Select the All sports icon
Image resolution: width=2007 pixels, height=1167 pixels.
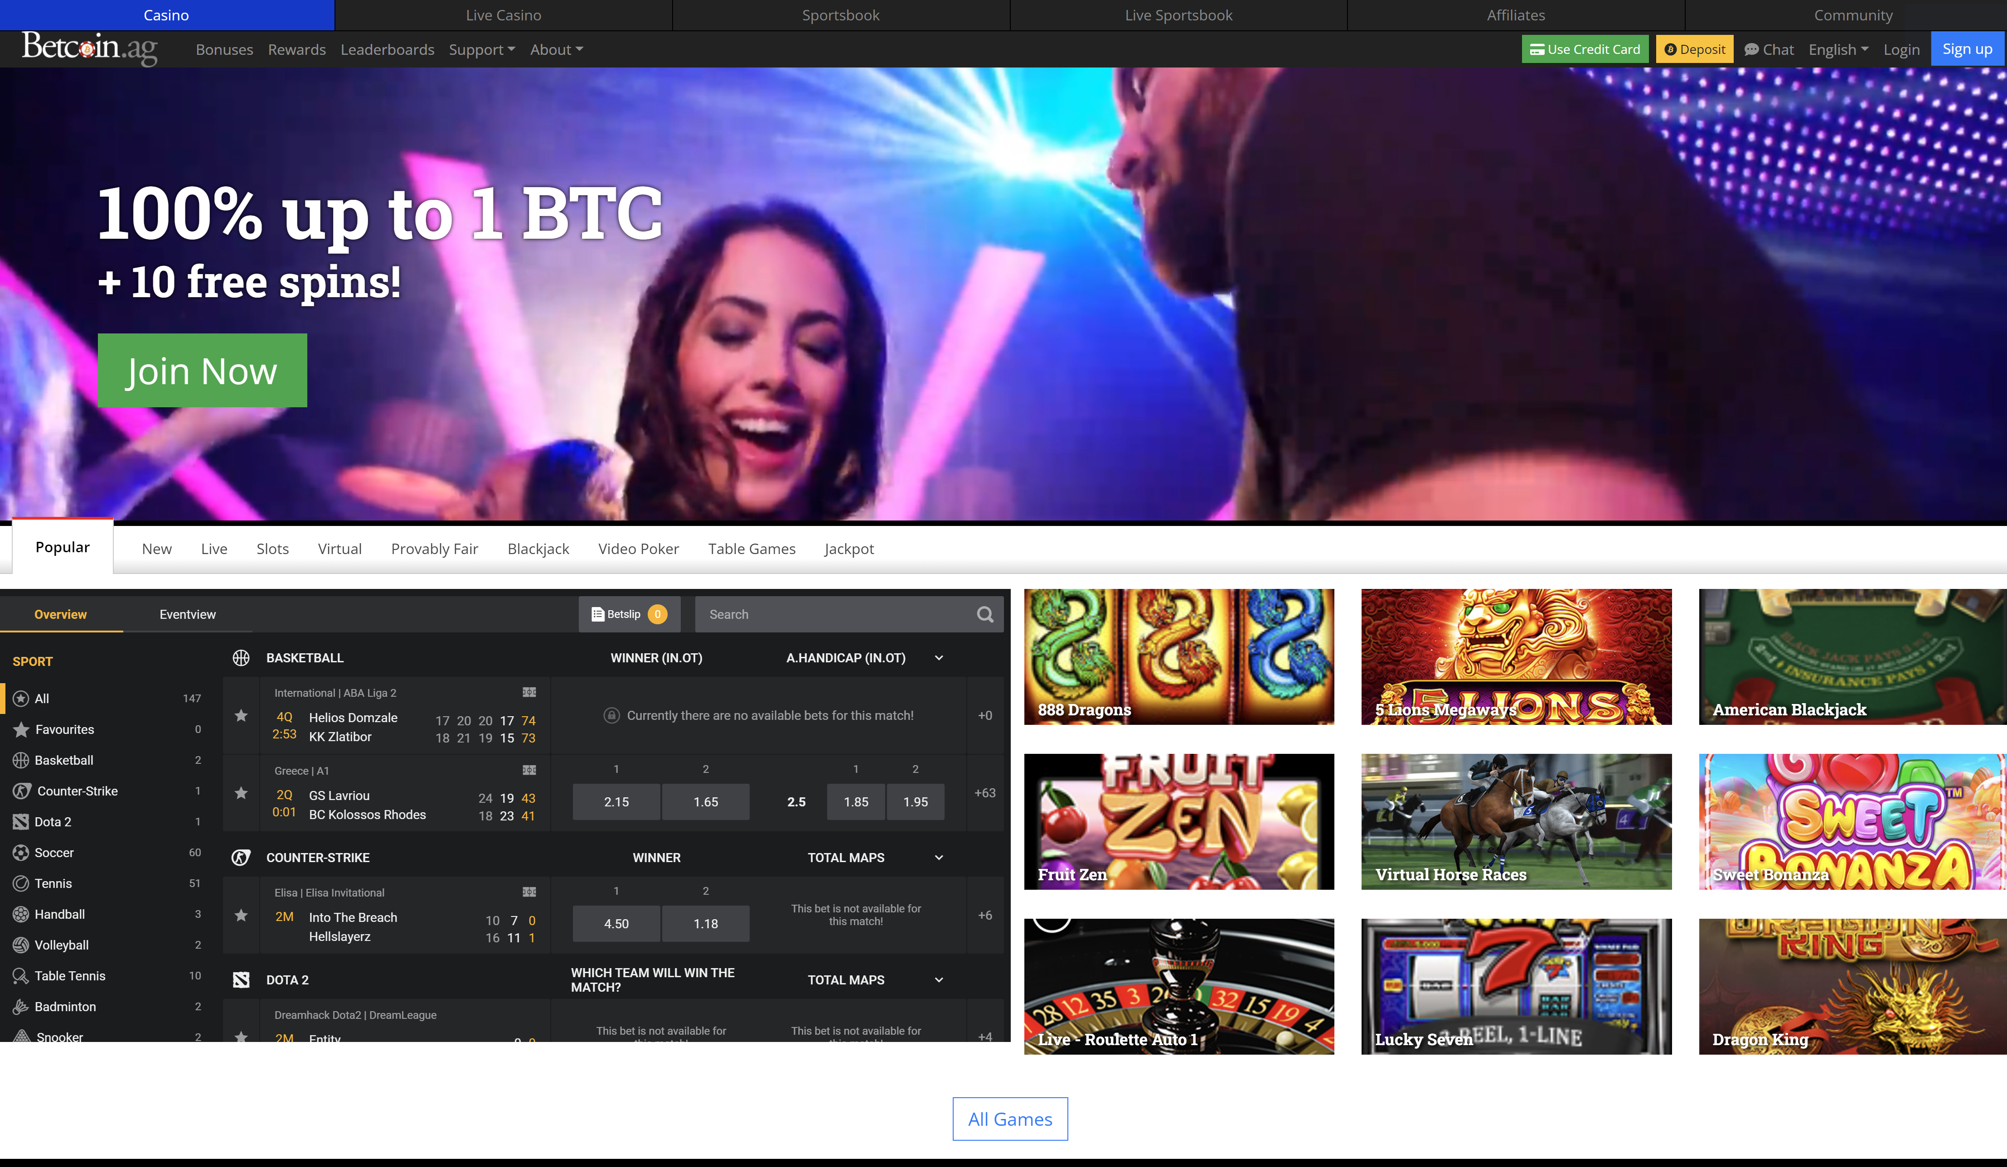tap(21, 698)
